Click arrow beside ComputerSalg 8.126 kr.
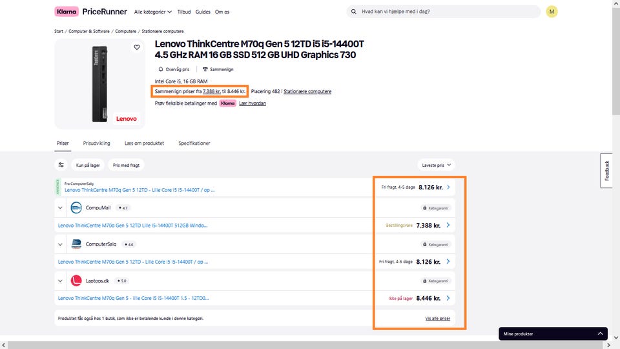This screenshot has width=620, height=349. coord(448,262)
